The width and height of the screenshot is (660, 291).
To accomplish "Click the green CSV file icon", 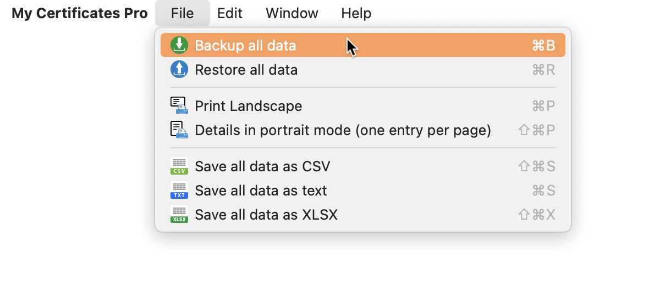I will point(179,166).
